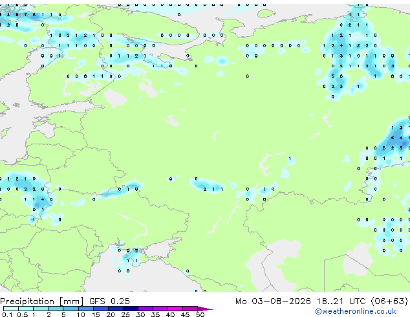410x317 pixels.
Task: Select the 45 mm legend color swatch
Action: pos(190,309)
